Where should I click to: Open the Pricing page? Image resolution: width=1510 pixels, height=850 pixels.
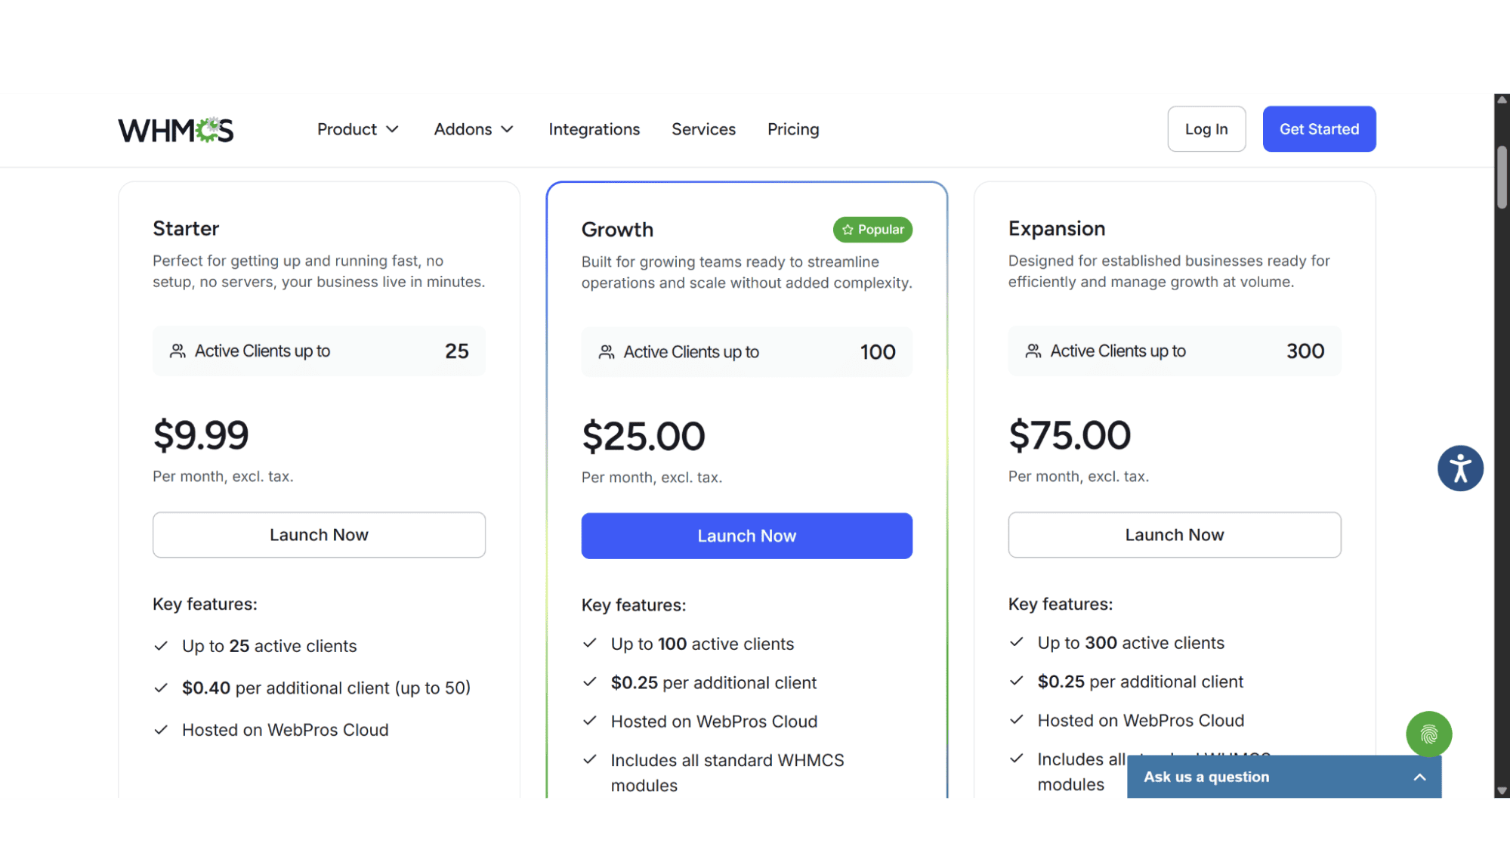pos(793,129)
